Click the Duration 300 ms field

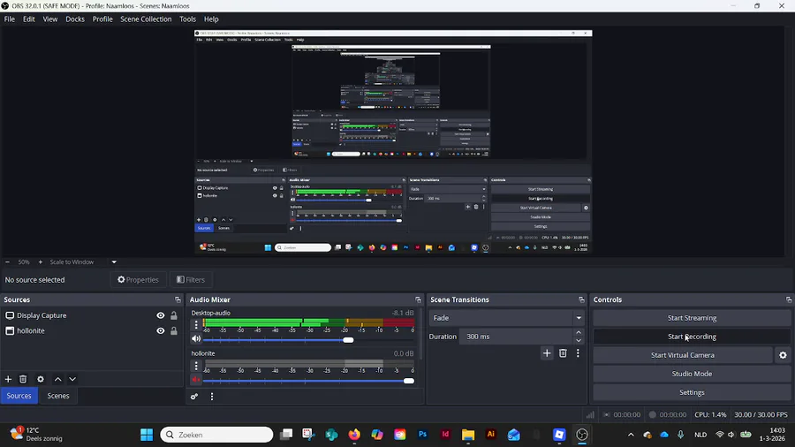516,337
